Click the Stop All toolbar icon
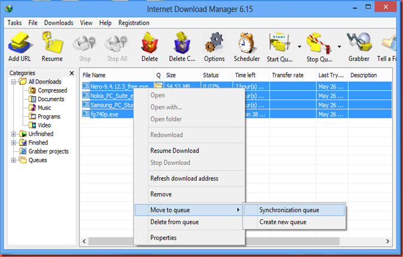403x257 pixels. tap(117, 44)
